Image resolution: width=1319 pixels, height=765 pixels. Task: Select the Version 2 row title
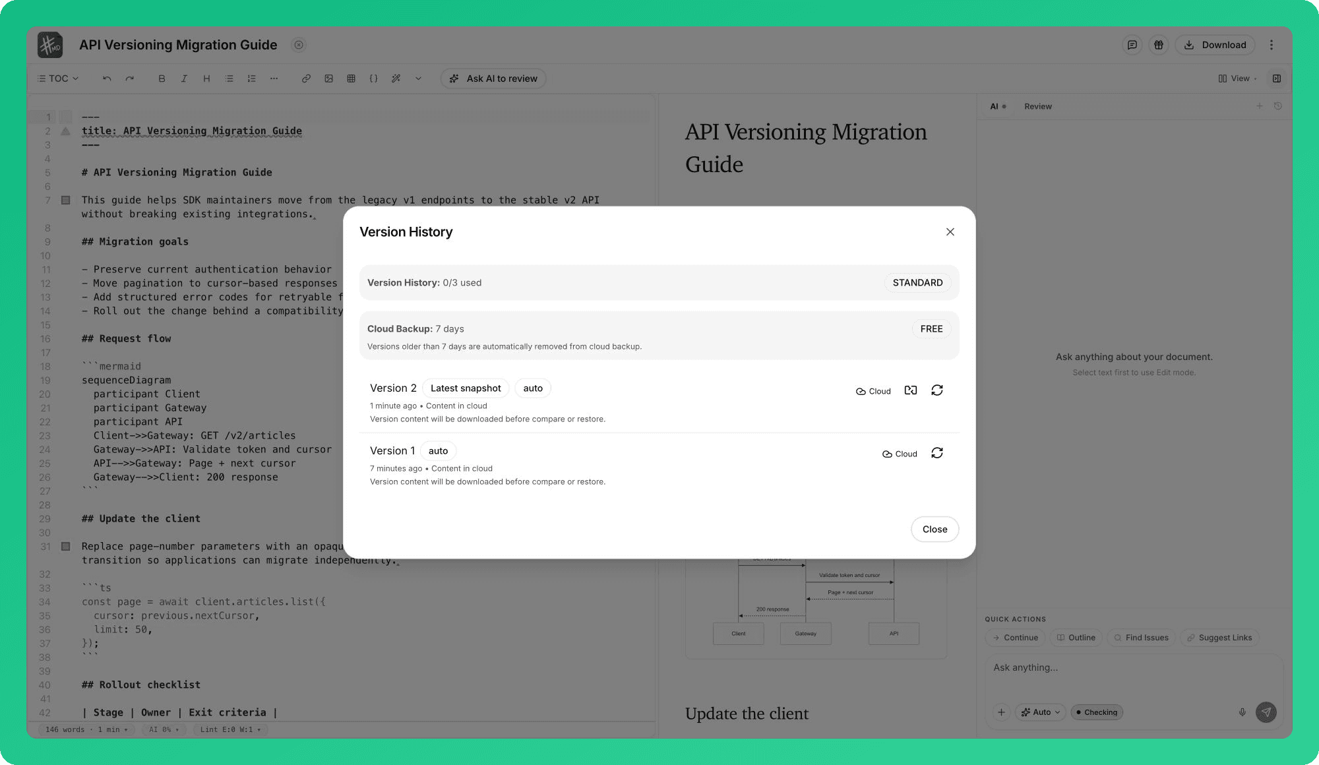(x=393, y=388)
